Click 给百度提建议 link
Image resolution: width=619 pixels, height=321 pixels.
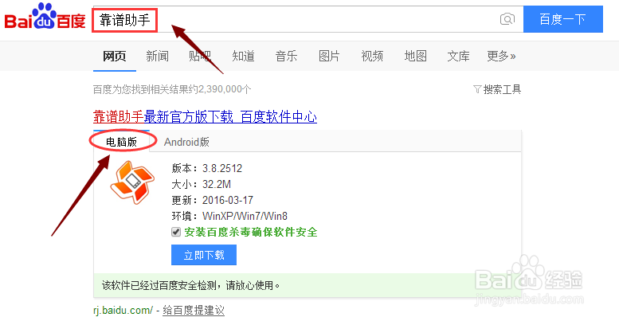click(194, 311)
